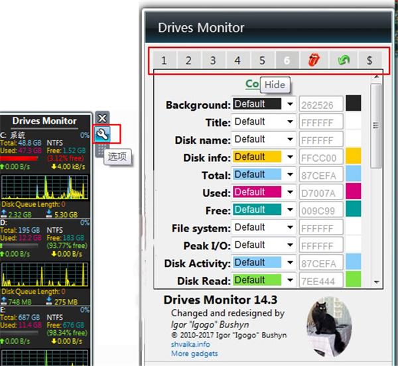Viewport: 398px width, 366px height.
Task: Open the Disk info color dropdown
Action: point(263,156)
